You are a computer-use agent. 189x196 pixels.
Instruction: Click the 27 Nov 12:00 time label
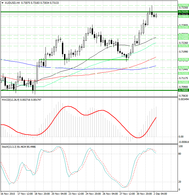click(127, 194)
